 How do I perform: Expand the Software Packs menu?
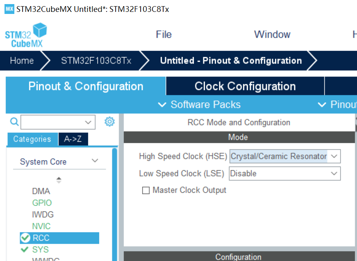(199, 104)
